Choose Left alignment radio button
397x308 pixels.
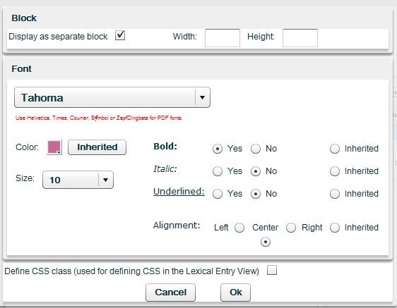[x=239, y=228]
